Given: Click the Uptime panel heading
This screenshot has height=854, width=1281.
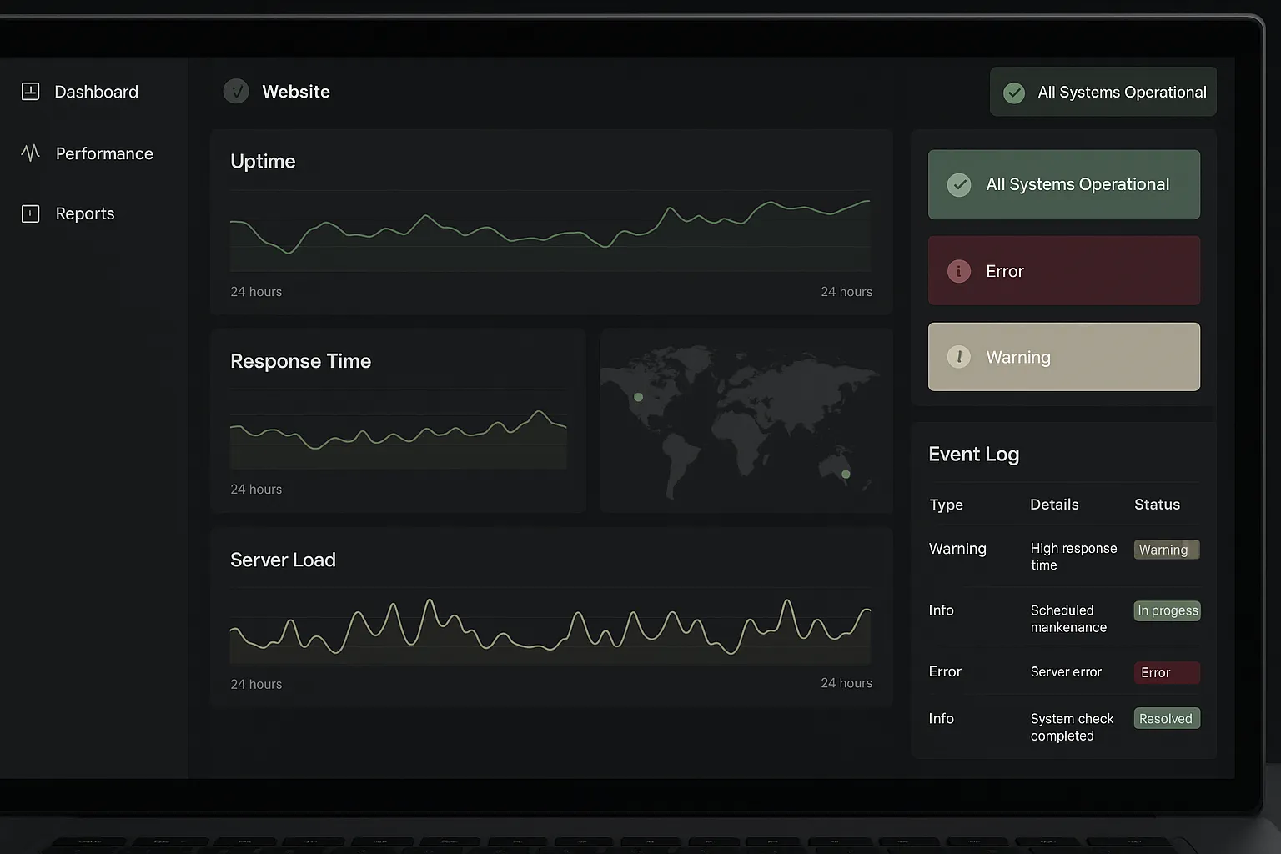Looking at the screenshot, I should point(263,161).
